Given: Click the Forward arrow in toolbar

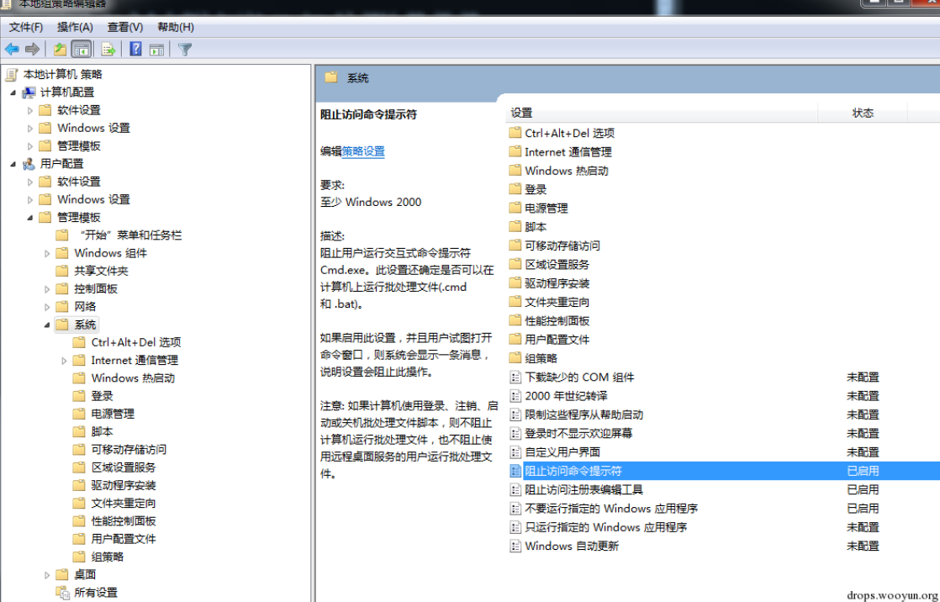Looking at the screenshot, I should 33,50.
